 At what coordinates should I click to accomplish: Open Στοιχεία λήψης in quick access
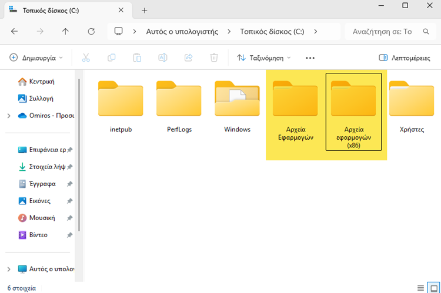tap(42, 167)
